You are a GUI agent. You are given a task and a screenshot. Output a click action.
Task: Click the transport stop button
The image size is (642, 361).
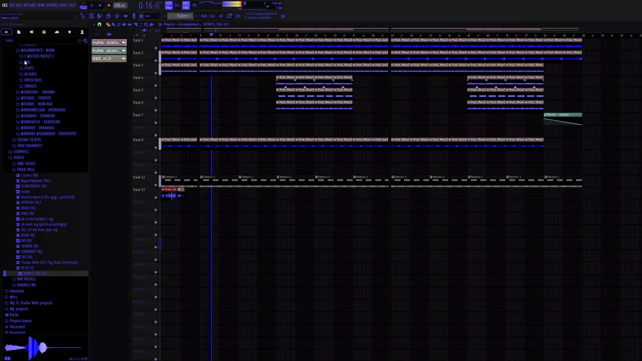pyautogui.click(x=100, y=6)
